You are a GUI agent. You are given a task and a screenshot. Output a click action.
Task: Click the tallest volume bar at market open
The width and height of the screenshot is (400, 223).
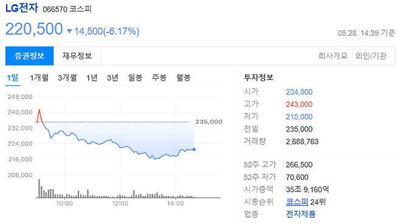pos(40,188)
